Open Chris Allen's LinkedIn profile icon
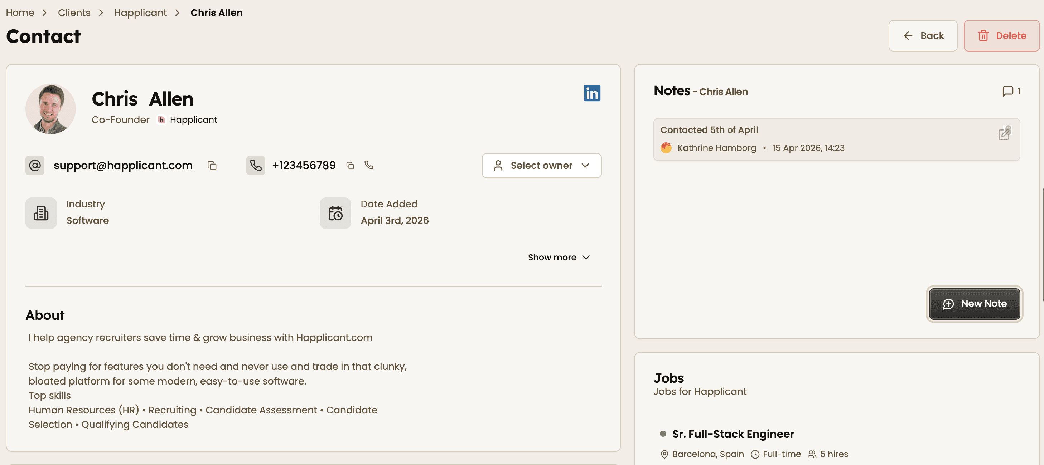The image size is (1044, 465). [592, 93]
